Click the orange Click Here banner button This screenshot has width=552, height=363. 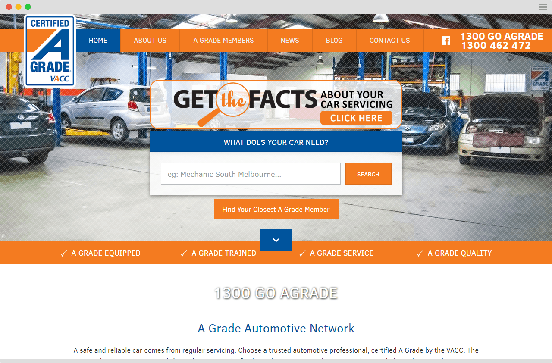(x=356, y=118)
